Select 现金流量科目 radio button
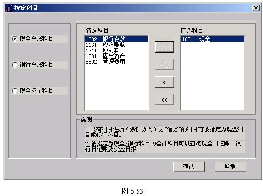This screenshot has height=196, width=263. tap(15, 91)
